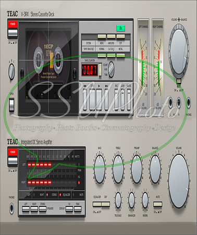Toggle the amplifier EQUALIZER button
Viewport: 197px width, 235px height.
coord(97,204)
